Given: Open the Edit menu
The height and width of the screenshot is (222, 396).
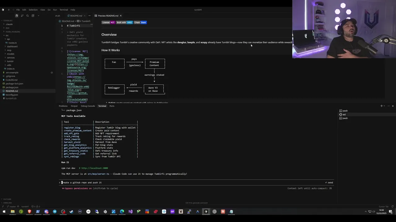Looking at the screenshot, I should point(24,10).
